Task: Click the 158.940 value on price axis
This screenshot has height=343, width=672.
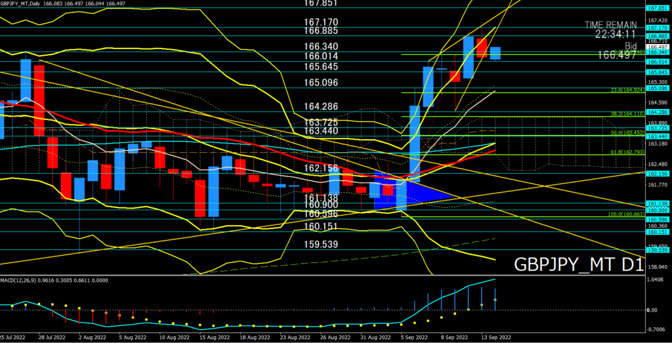Action: [656, 267]
